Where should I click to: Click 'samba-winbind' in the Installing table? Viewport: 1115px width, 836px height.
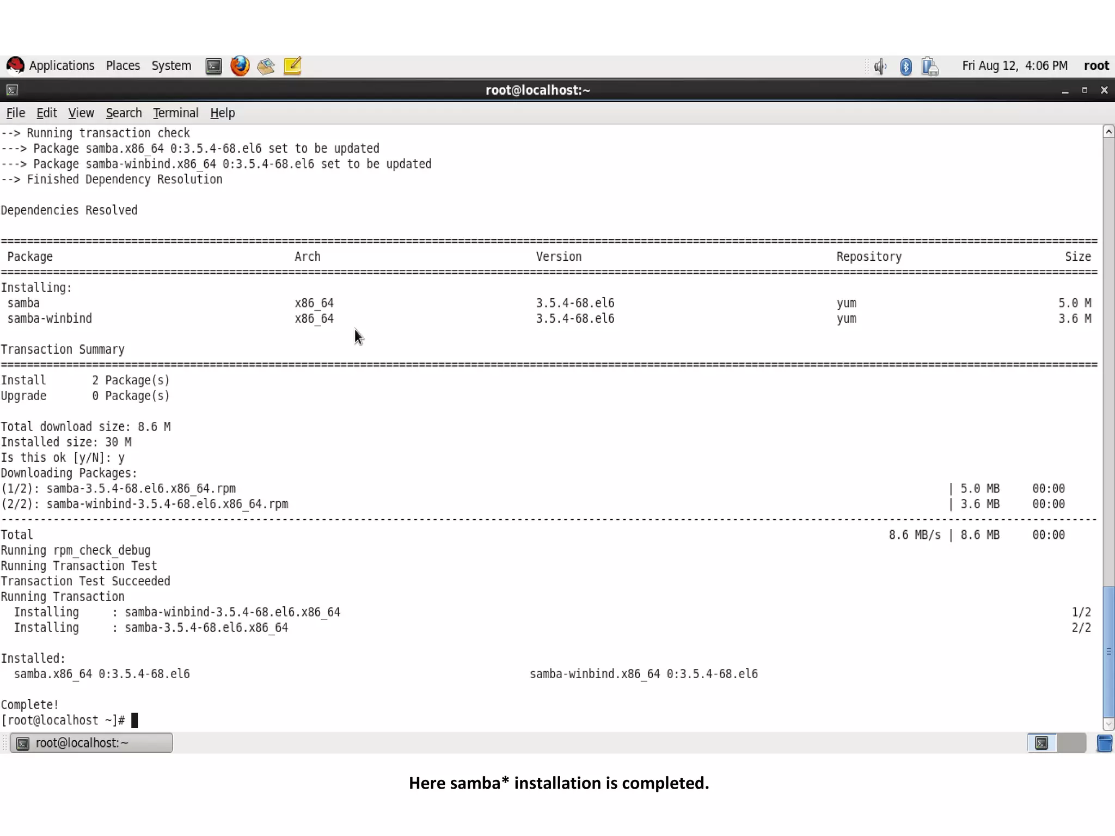point(50,318)
